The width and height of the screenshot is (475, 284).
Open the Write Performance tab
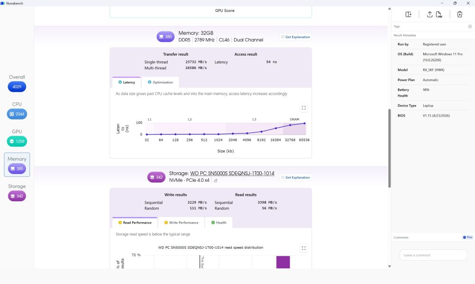(181, 223)
